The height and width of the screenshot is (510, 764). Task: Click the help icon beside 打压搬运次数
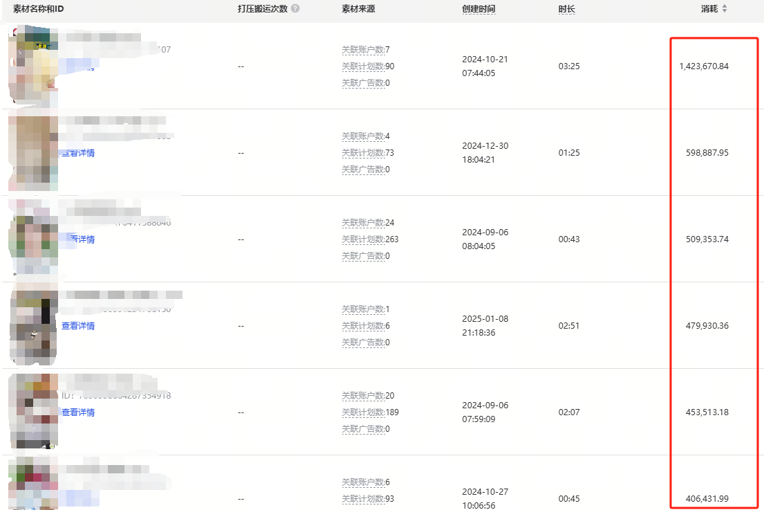(x=295, y=9)
